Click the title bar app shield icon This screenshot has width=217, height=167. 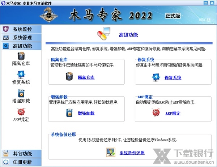click(3, 3)
